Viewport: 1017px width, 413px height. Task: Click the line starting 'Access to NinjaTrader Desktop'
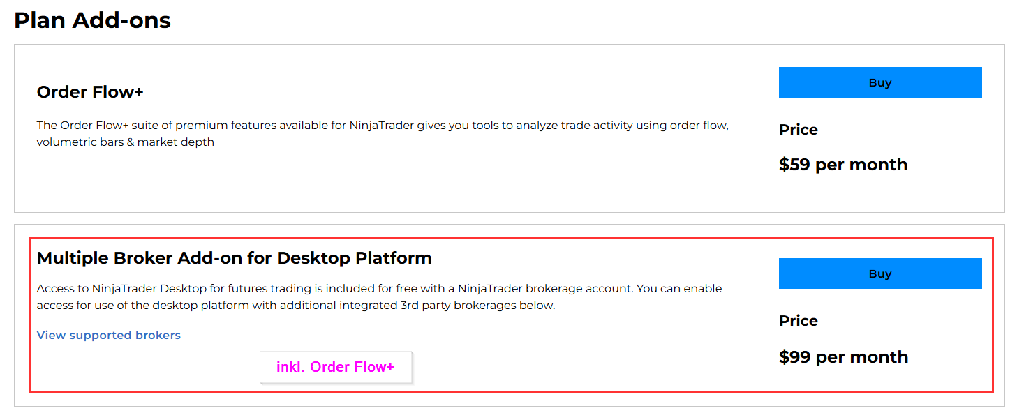(379, 289)
